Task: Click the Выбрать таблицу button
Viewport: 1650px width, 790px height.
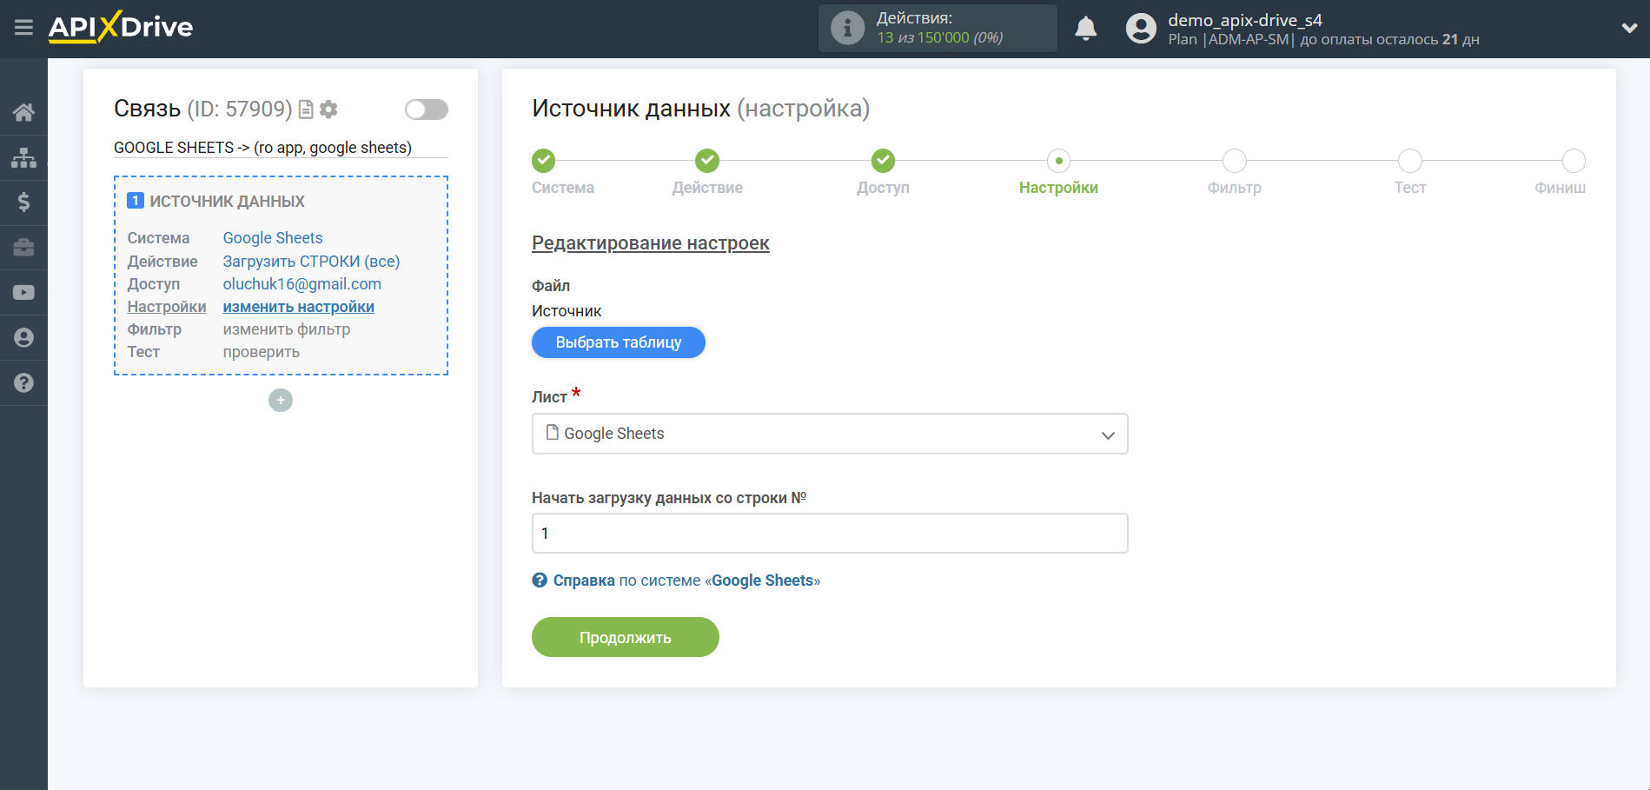Action: tap(618, 342)
